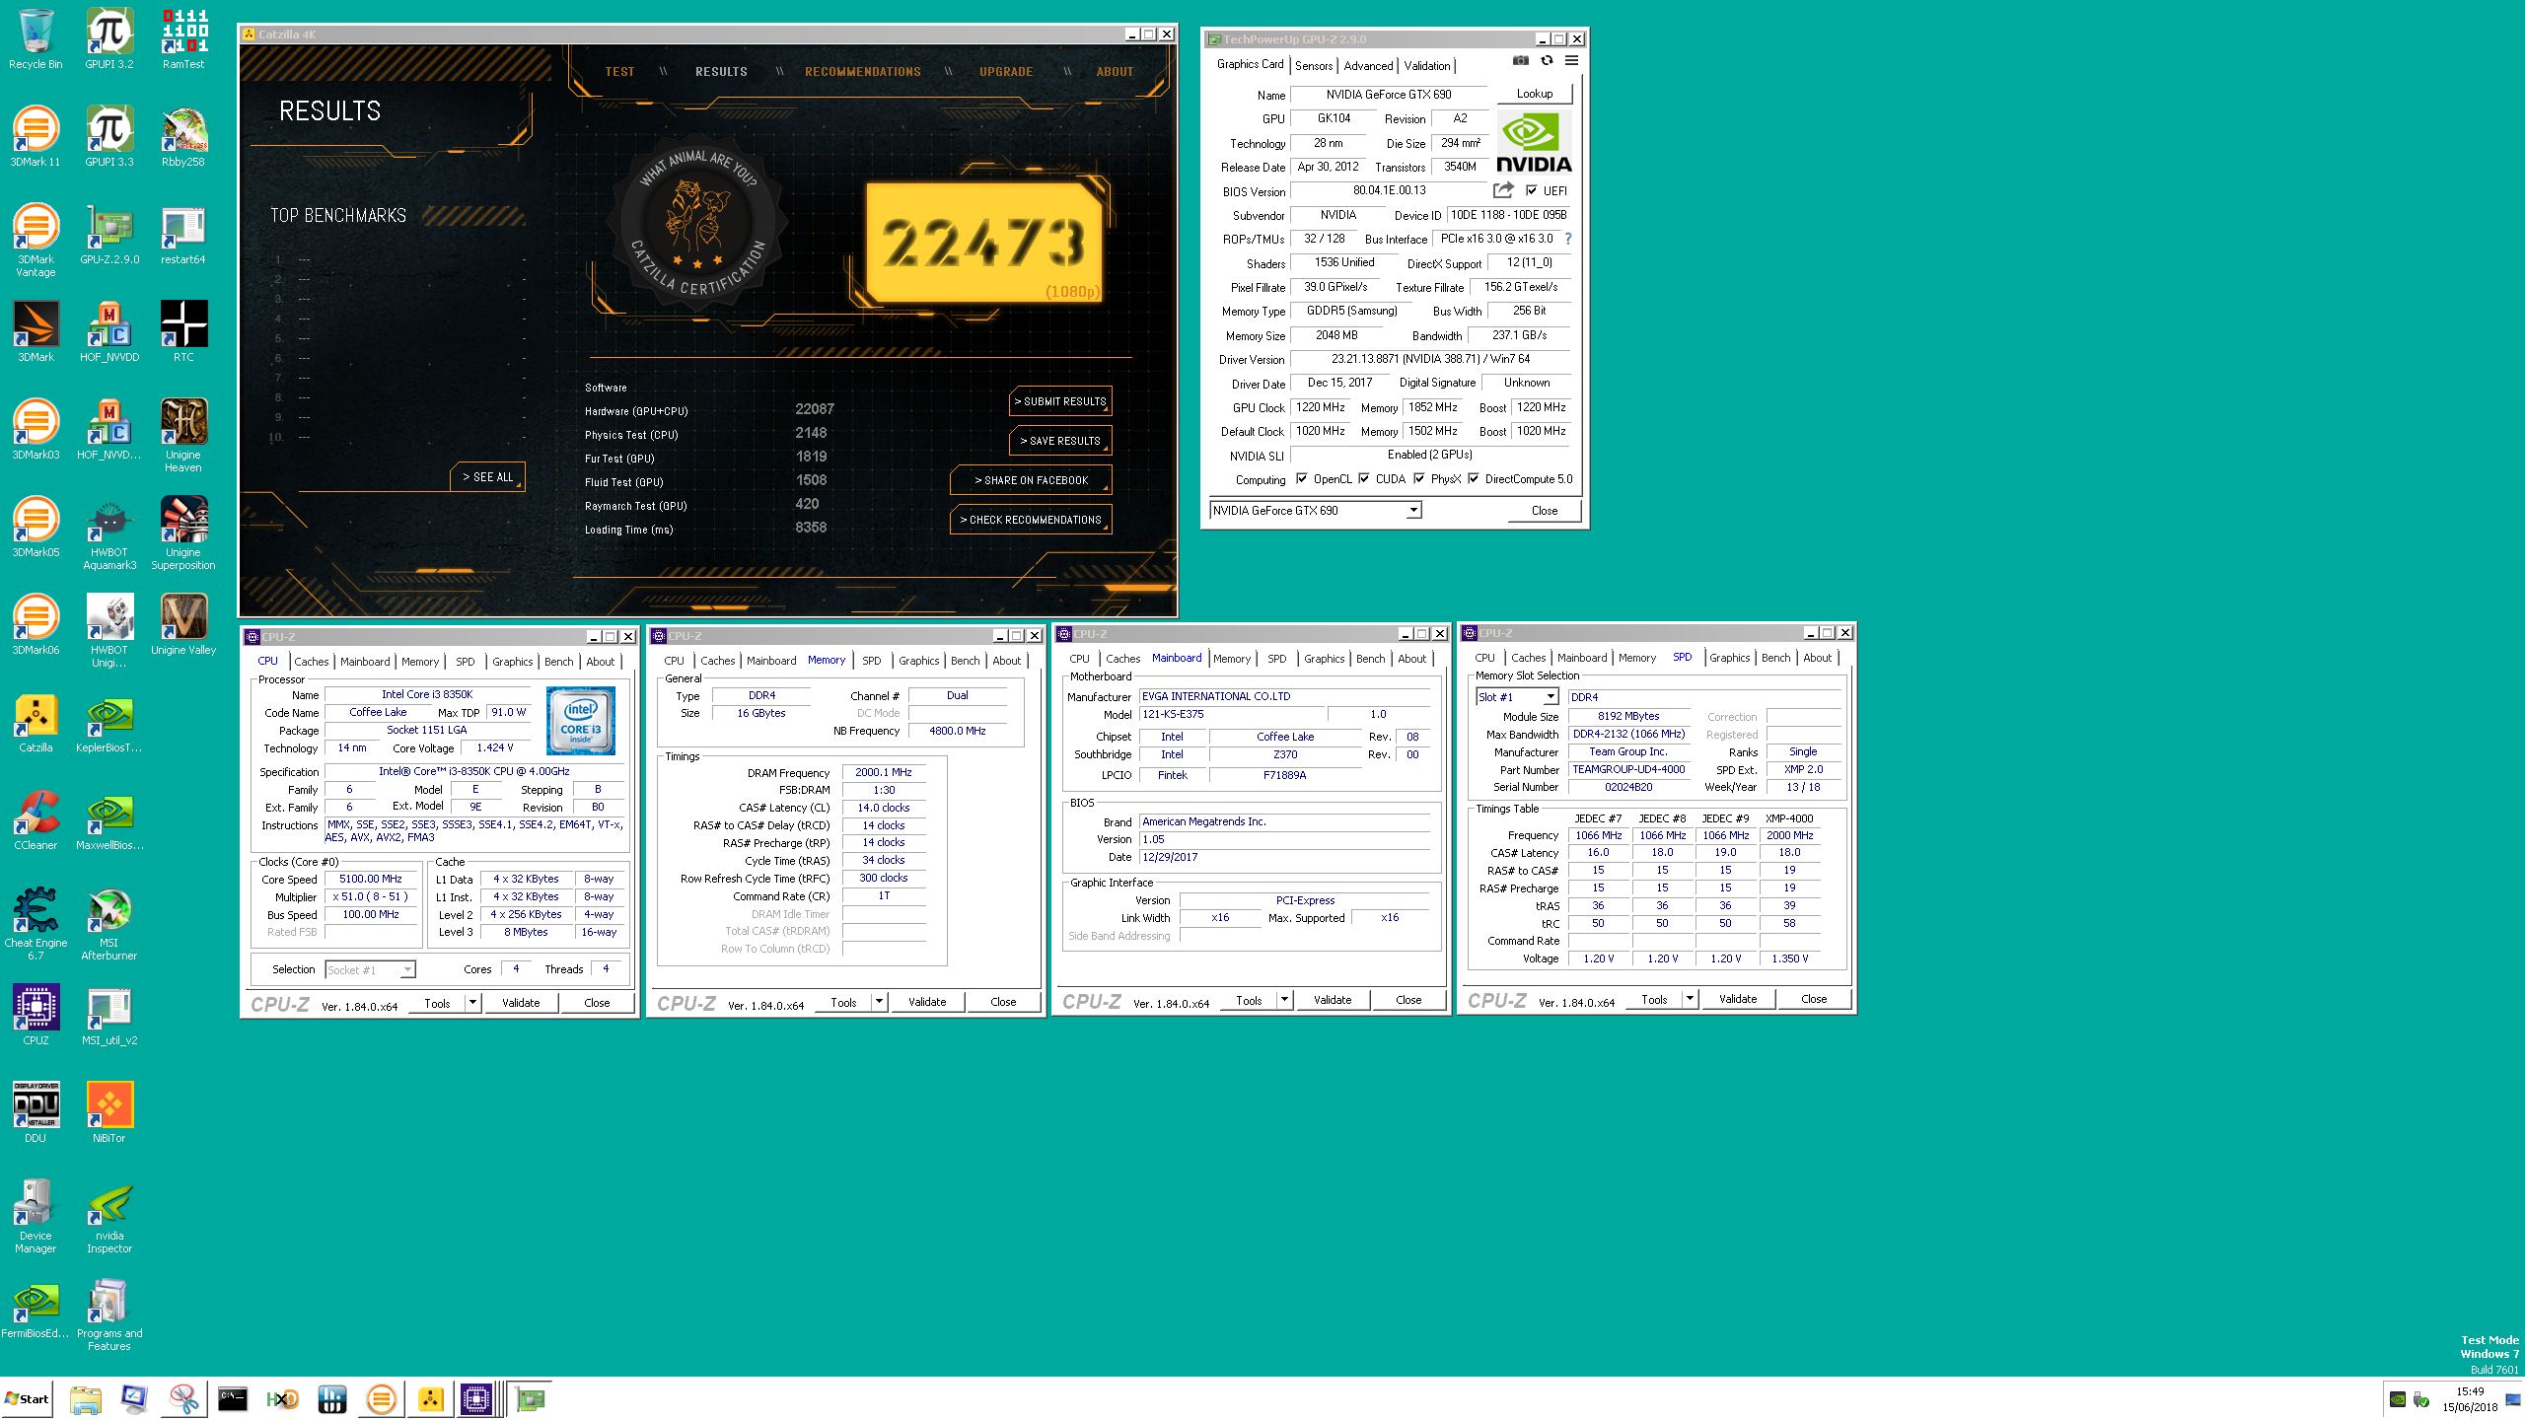The image size is (2525, 1420).
Task: Click the Snipping Tool taskbar icon
Action: pos(183,1398)
